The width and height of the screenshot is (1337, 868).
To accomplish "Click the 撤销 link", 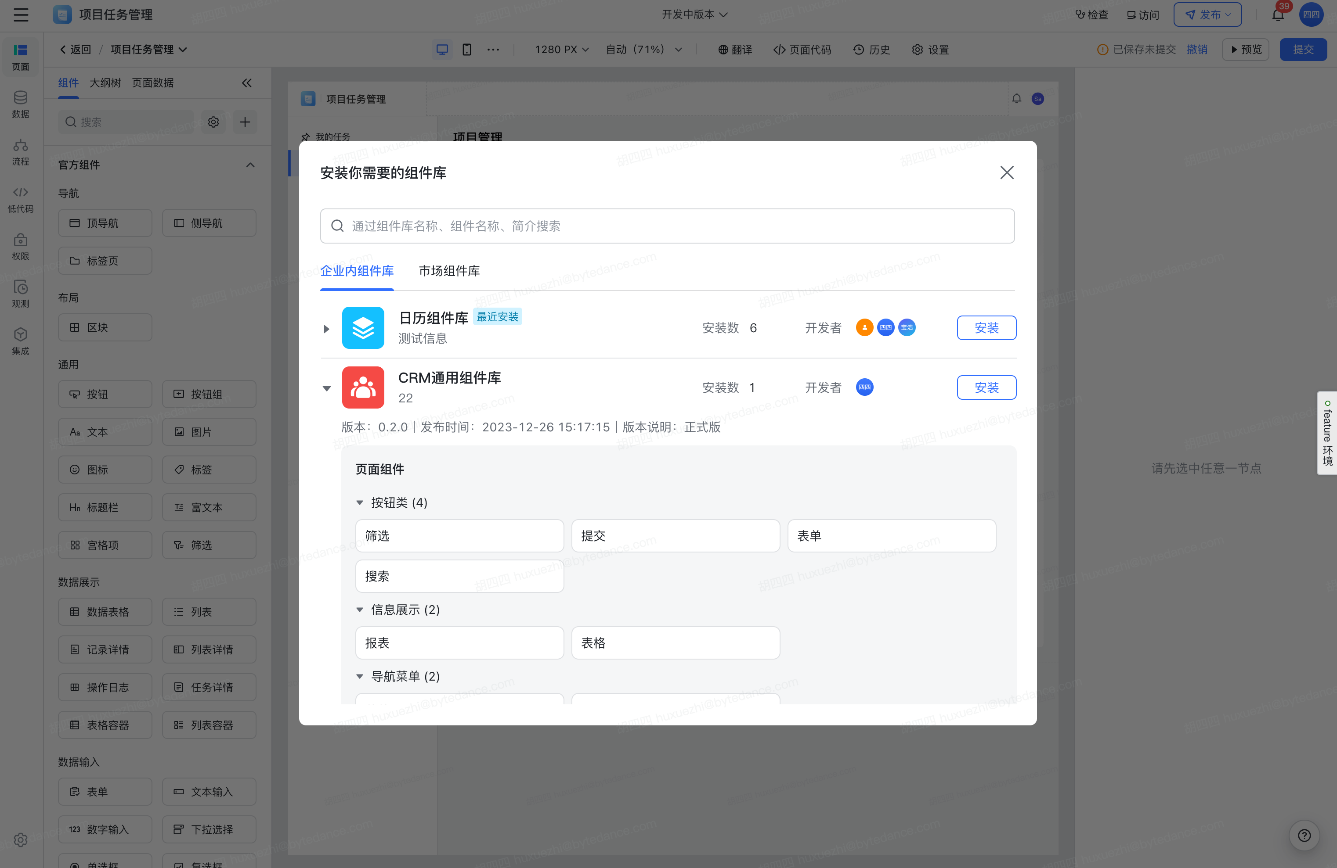I will click(1197, 50).
